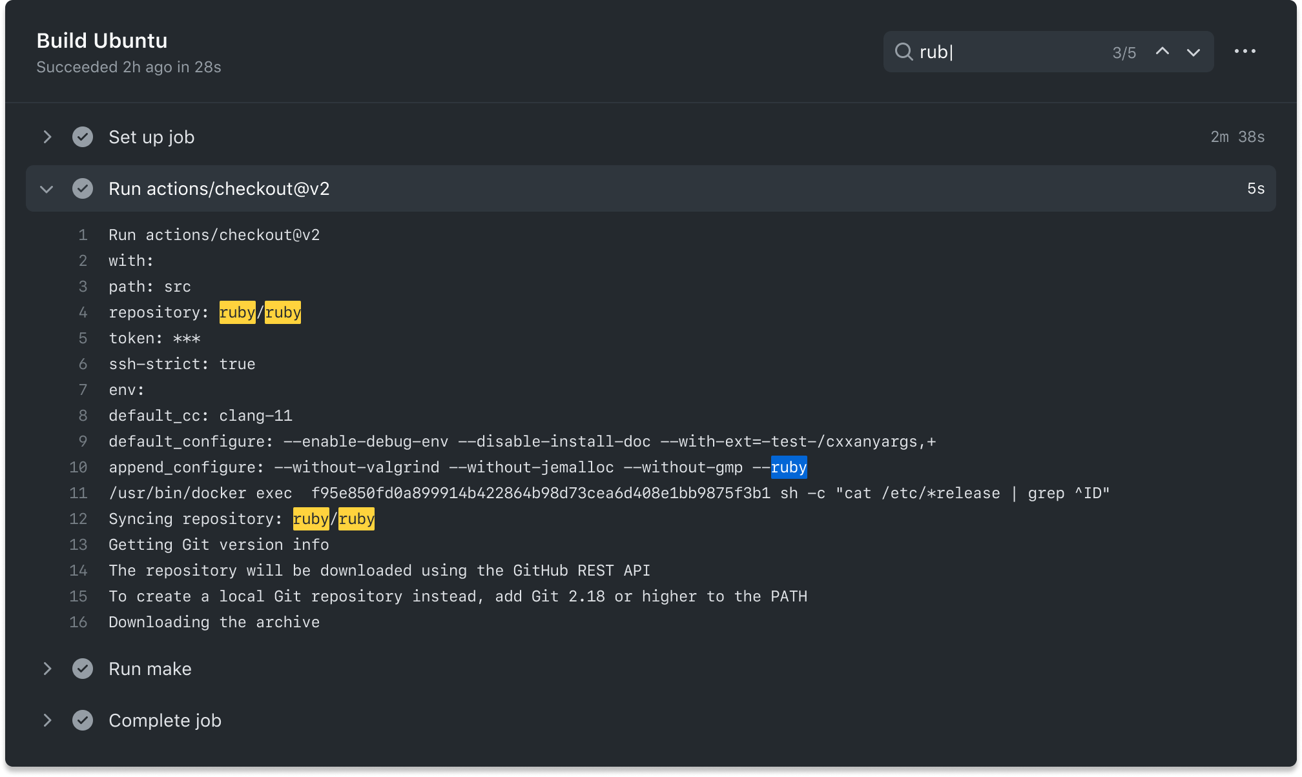Click the search magnifier icon in search bar

[904, 52]
